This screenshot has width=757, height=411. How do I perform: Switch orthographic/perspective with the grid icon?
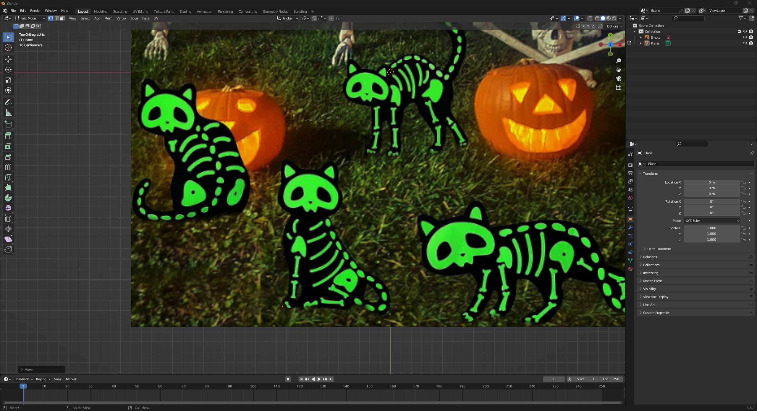(618, 87)
